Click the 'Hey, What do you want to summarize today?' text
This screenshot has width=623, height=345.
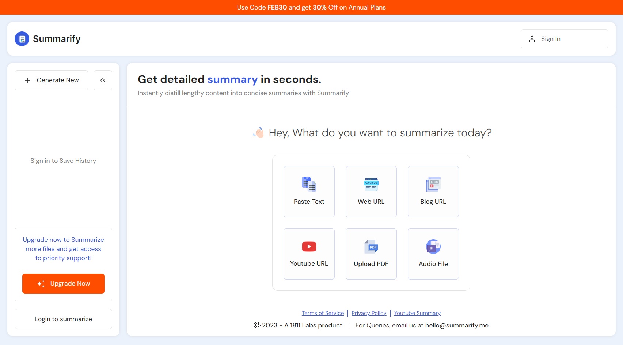(380, 133)
